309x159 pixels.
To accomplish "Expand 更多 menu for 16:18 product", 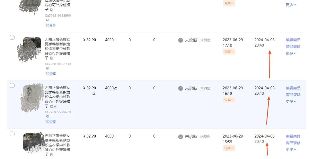I will click(x=291, y=101).
